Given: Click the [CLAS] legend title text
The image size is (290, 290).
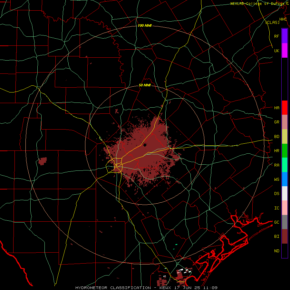Looking at the screenshot, I should [272, 22].
